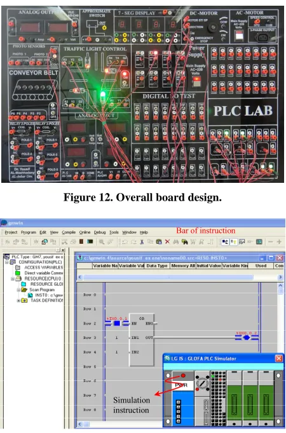
Task: Click the Data Type column header
Action: (x=157, y=265)
